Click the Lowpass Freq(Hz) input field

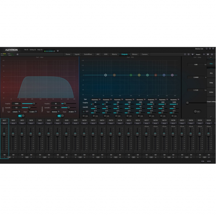pyautogui.click(x=16, y=104)
